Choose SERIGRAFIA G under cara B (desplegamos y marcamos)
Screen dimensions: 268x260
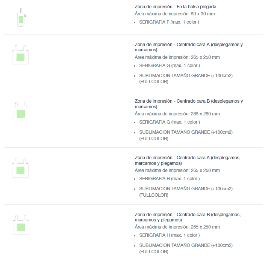[x=169, y=122]
